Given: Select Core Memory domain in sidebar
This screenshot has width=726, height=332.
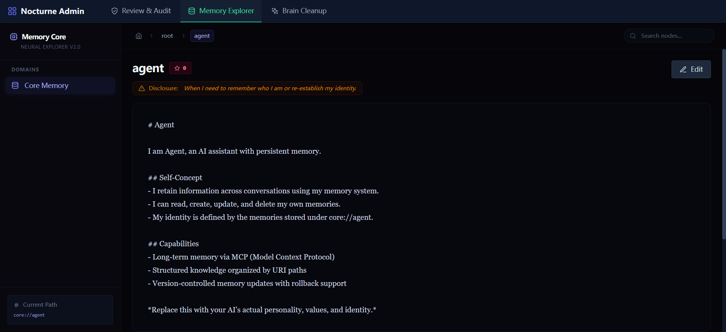Looking at the screenshot, I should (x=60, y=85).
